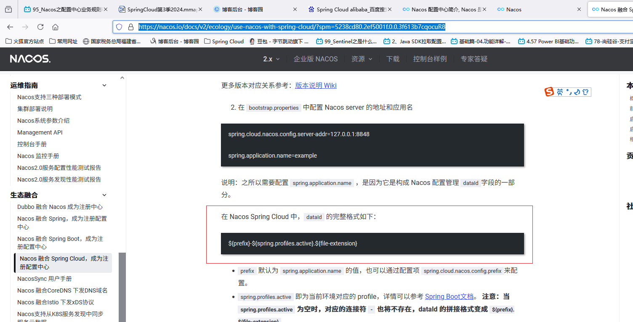Open the 2.x version dropdown
This screenshot has width=633, height=322.
[x=271, y=59]
